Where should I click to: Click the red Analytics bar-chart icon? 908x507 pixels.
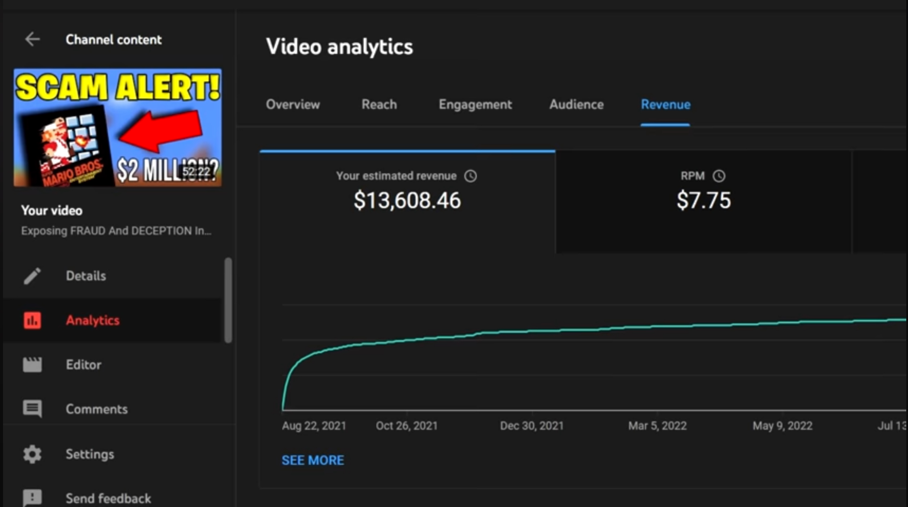32,321
